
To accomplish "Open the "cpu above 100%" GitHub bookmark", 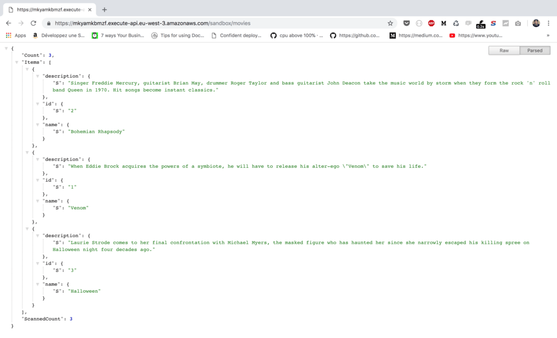I will coord(297,35).
